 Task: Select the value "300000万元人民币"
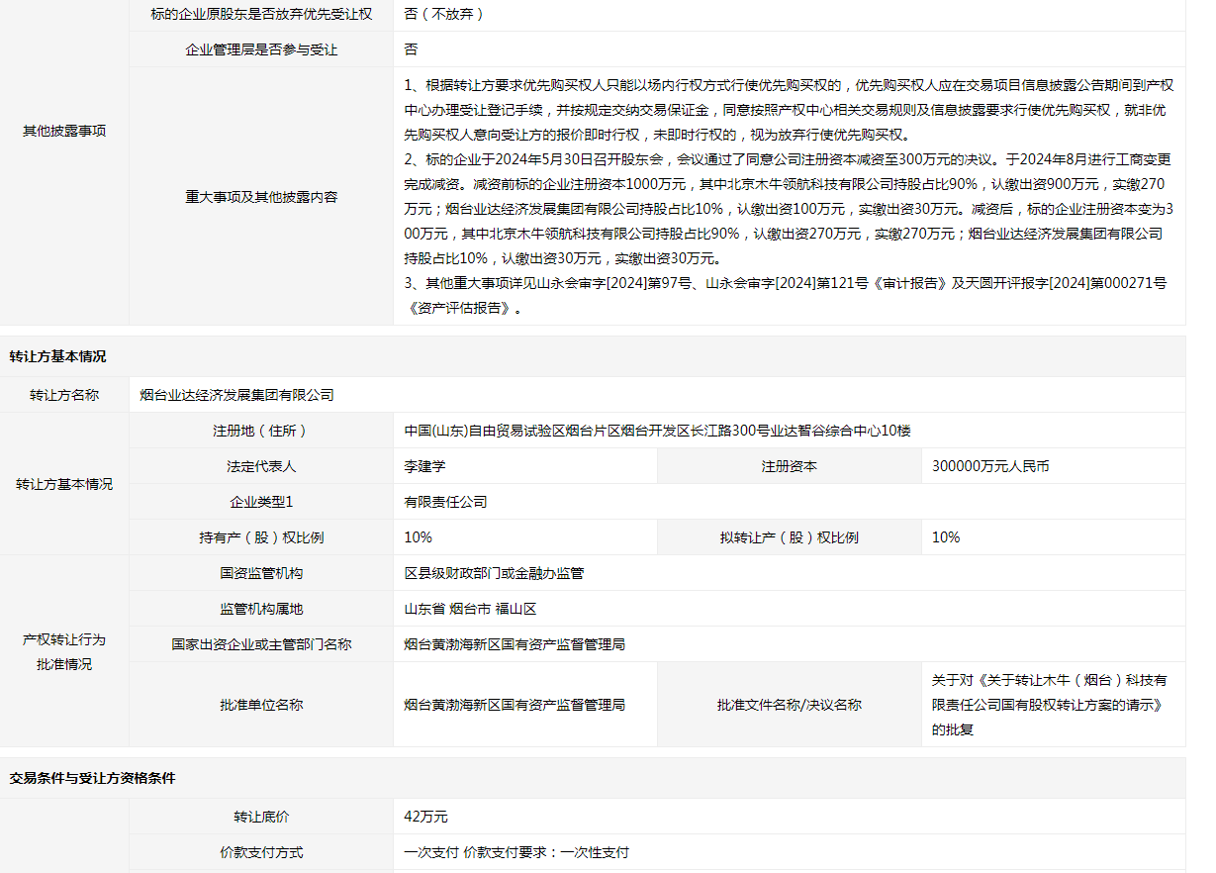click(x=990, y=466)
